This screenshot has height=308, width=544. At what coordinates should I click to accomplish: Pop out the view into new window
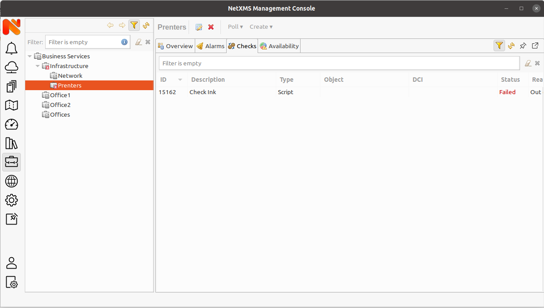click(535, 46)
